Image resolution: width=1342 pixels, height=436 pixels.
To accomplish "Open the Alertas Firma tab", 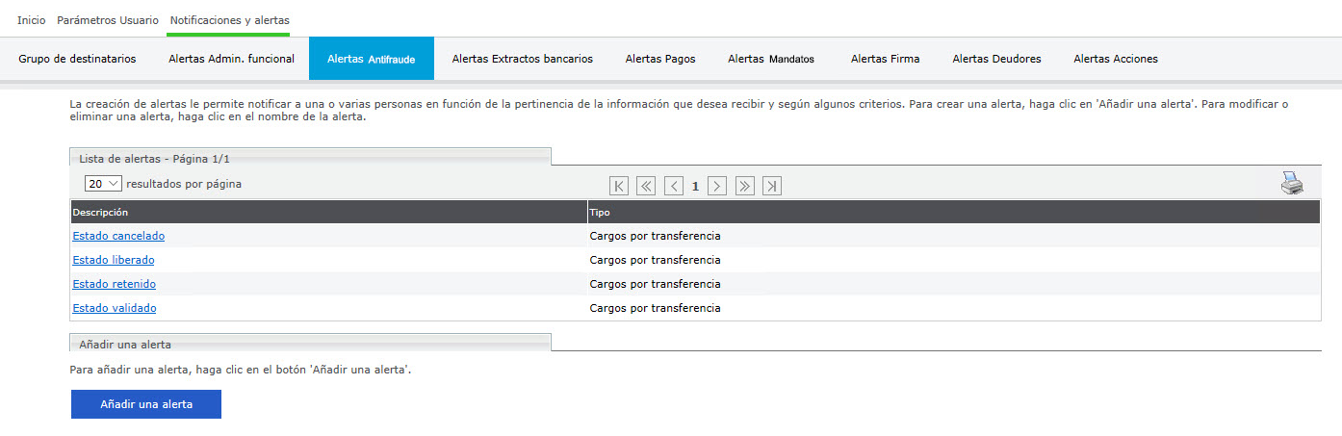I will (885, 59).
